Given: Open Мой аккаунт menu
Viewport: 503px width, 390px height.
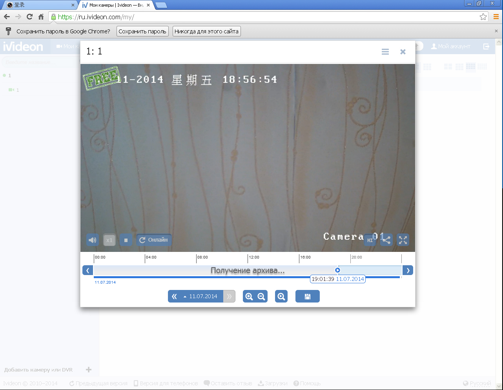Looking at the screenshot, I should 450,46.
